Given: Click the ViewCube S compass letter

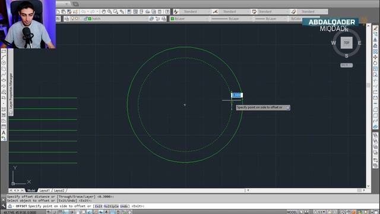Looking at the screenshot, I should coord(347,56).
